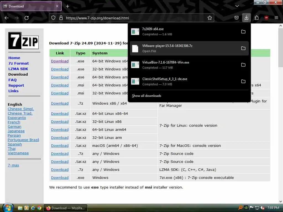Click Show all downloads

146,96
